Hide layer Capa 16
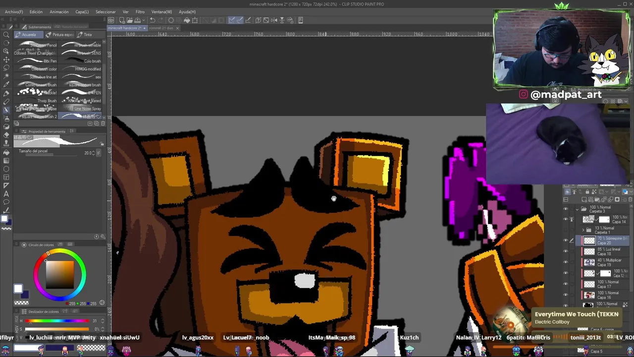 click(566, 295)
